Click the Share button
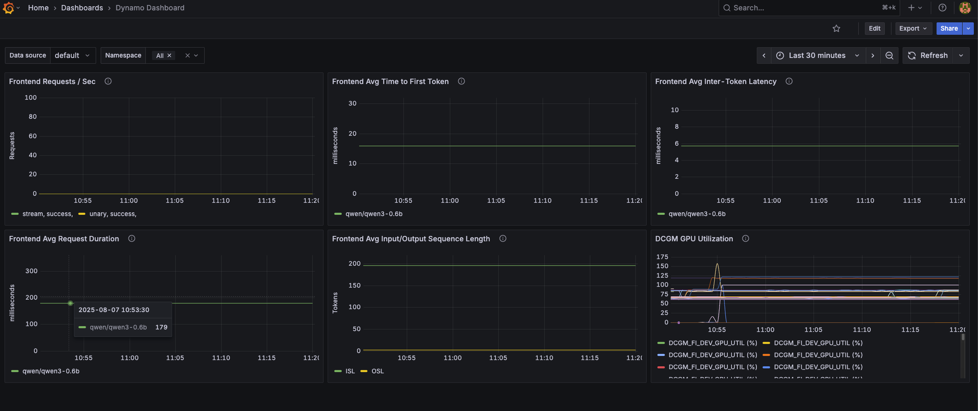Image resolution: width=978 pixels, height=411 pixels. pos(949,28)
